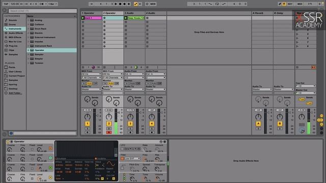This screenshot has width=326, height=183.
Task: Set track 1 monitor to Auto
Action: pos(90,83)
